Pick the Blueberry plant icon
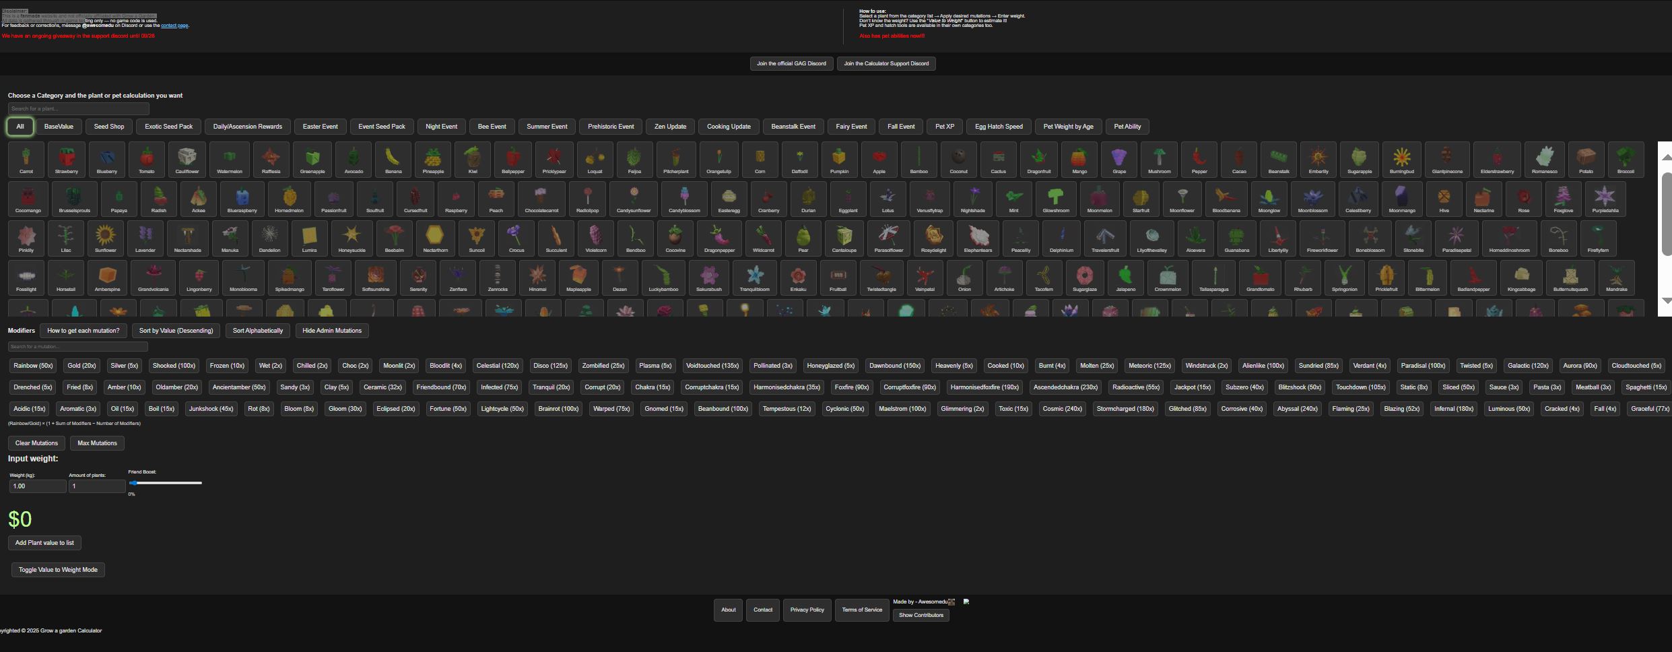Image resolution: width=1672 pixels, height=652 pixels. pyautogui.click(x=107, y=160)
